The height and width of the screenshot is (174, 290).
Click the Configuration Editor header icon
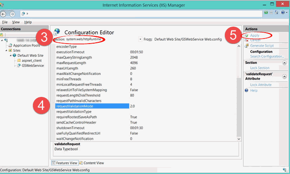pos(57,32)
